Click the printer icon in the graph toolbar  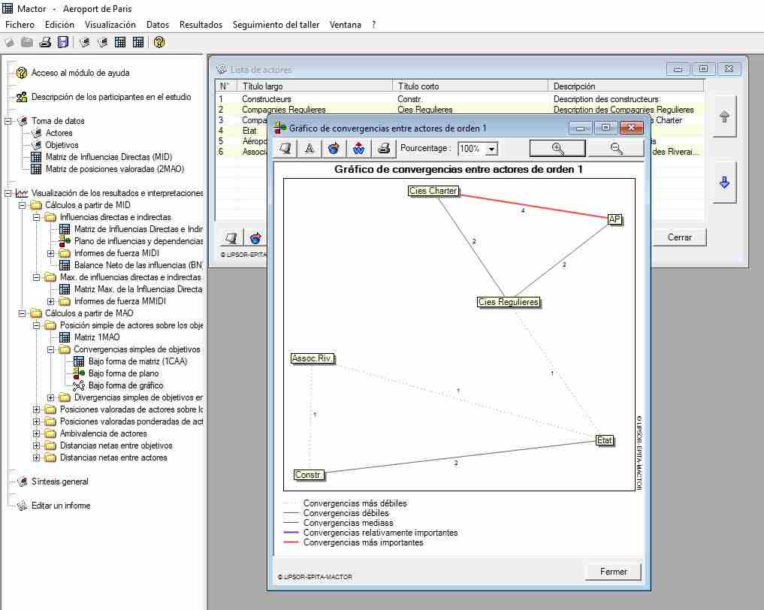tap(383, 148)
